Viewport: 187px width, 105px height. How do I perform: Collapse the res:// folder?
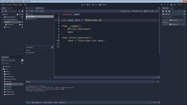tap(2, 69)
